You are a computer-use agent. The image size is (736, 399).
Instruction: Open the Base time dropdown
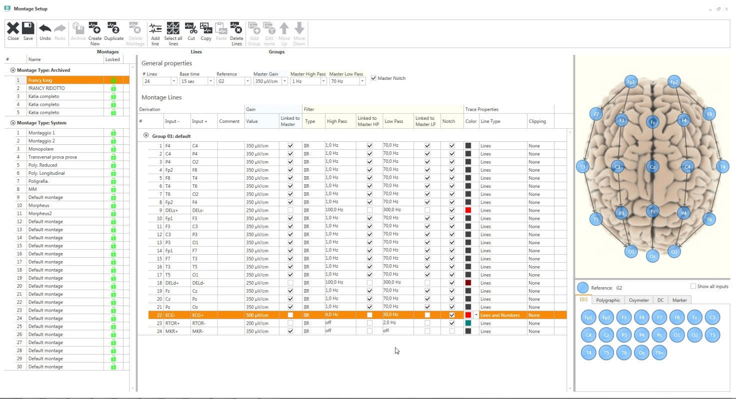click(210, 81)
